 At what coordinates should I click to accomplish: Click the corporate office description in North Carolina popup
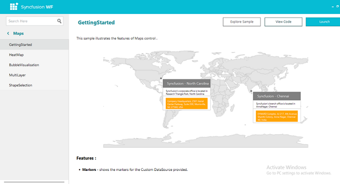(187, 92)
